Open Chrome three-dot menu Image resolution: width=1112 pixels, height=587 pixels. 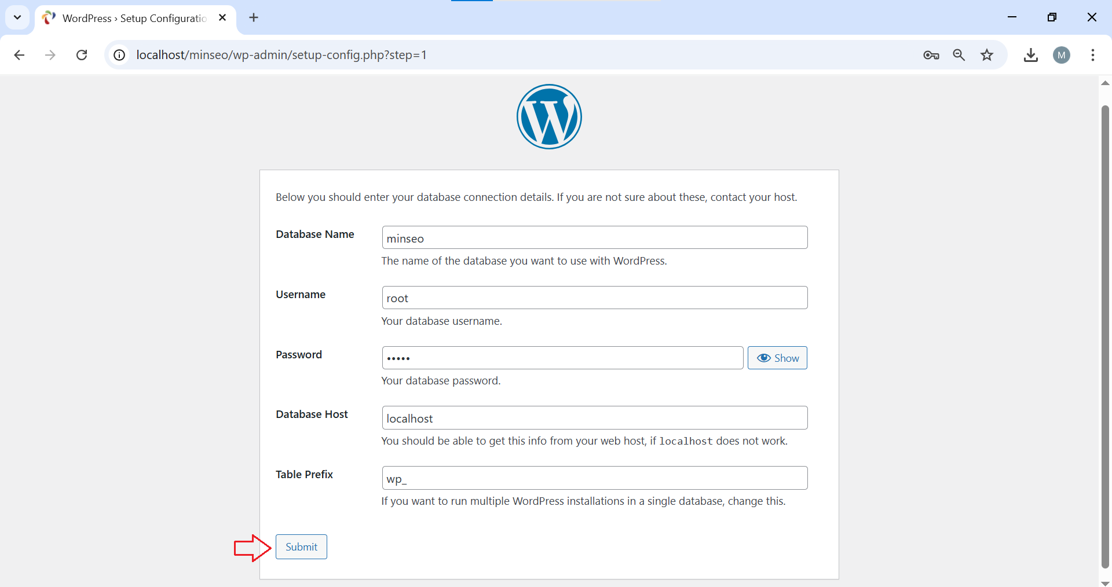pyautogui.click(x=1092, y=55)
